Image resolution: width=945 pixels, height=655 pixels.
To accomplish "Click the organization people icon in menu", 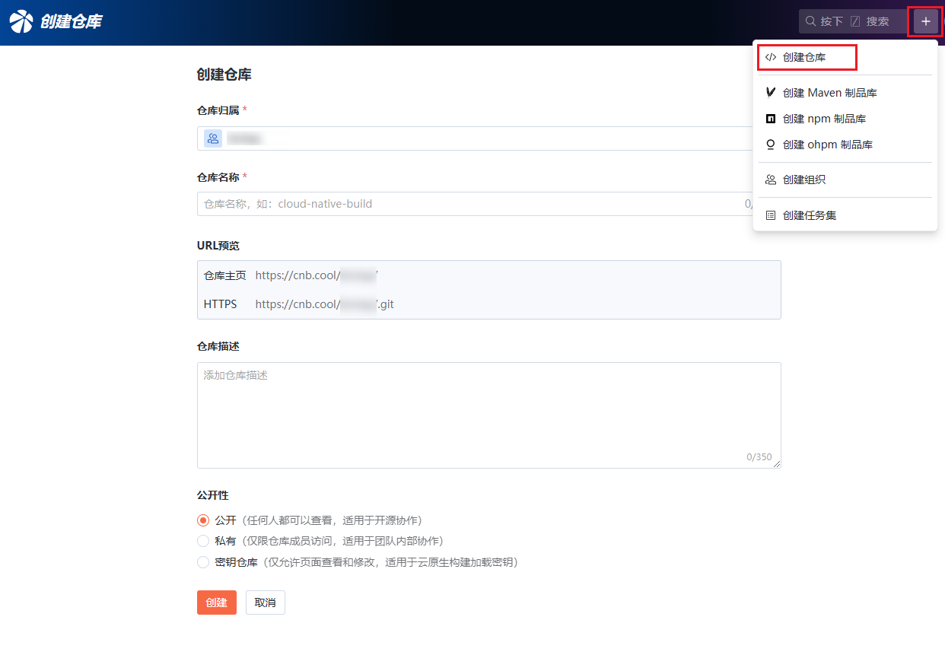I will tap(771, 180).
